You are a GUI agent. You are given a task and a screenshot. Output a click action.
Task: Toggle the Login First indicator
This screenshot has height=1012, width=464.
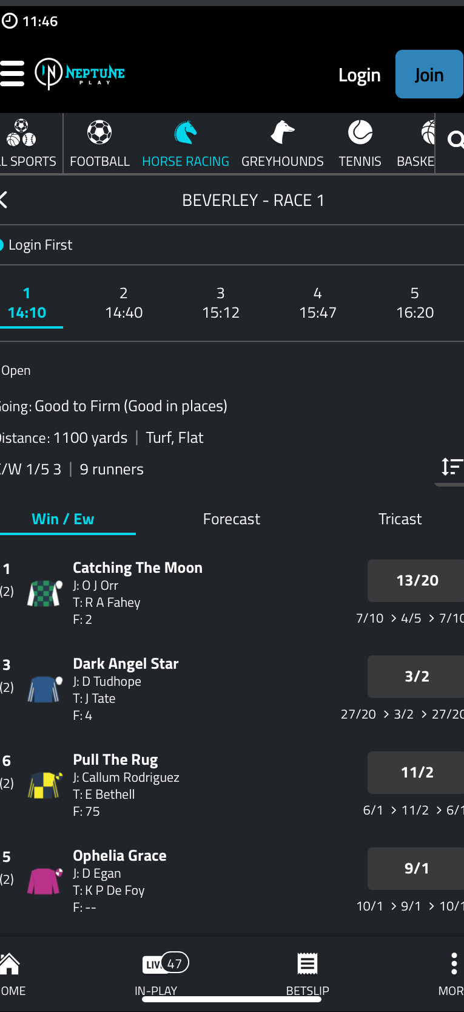(x=2, y=245)
